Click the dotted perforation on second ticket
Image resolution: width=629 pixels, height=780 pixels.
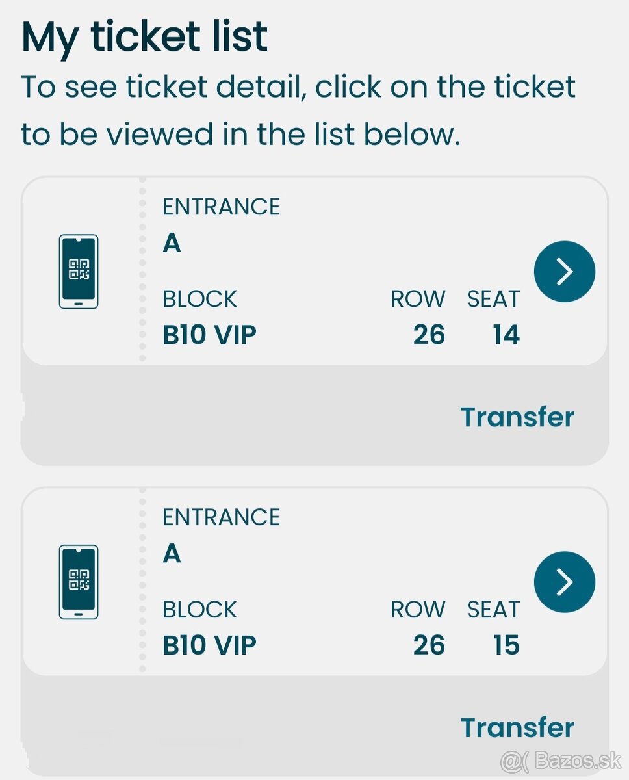click(142, 582)
